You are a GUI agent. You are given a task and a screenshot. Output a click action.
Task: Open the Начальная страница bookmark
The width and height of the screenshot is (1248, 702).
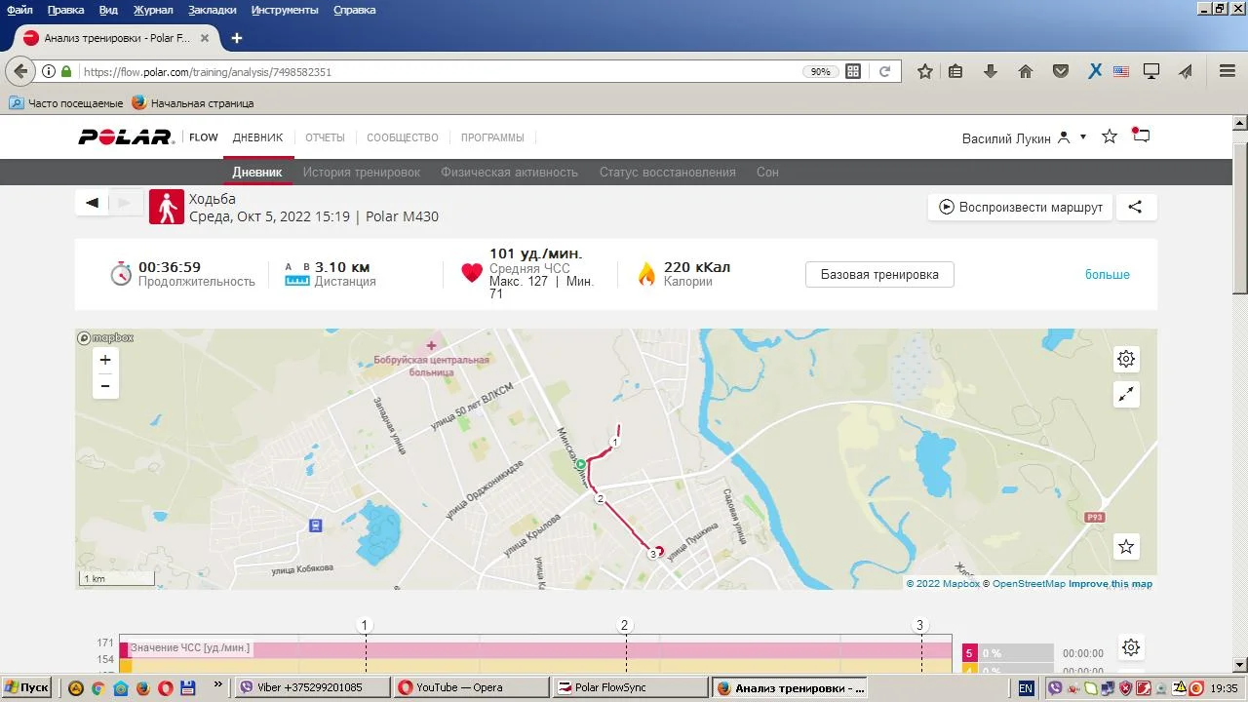pos(193,102)
